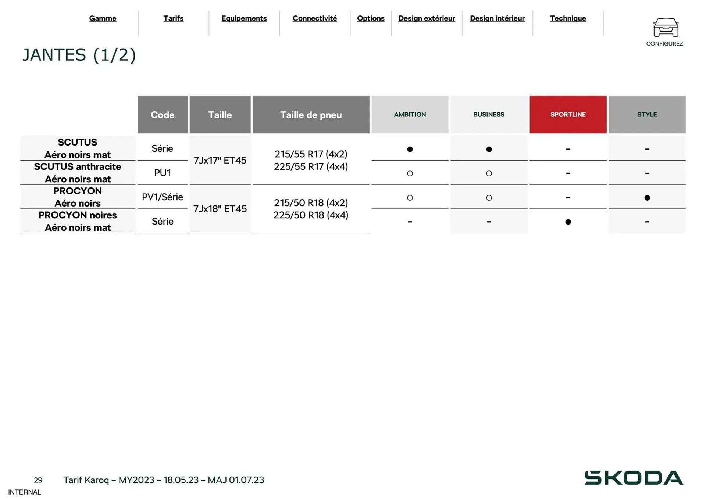Open the Gamme page
Image resolution: width=706 pixels, height=499 pixels.
tap(103, 18)
